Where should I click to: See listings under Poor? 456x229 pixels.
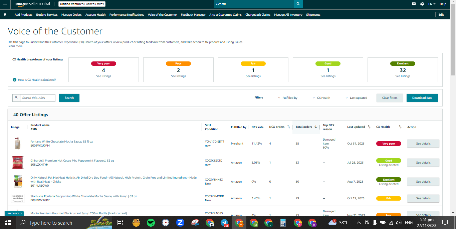point(178,76)
